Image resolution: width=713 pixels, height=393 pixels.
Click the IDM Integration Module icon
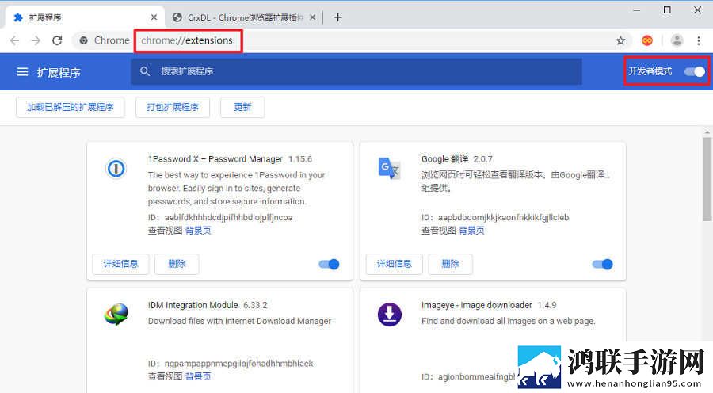(x=116, y=315)
